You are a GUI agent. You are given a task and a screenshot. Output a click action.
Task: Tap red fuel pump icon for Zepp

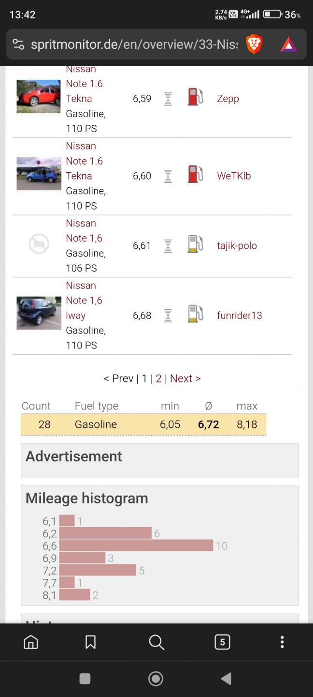tap(195, 97)
